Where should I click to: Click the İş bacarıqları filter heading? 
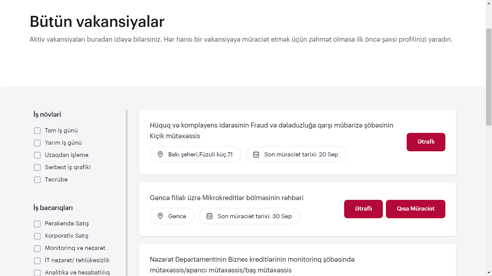[53, 208]
